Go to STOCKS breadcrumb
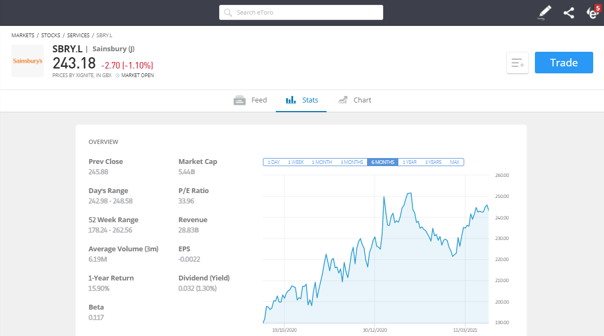604x336 pixels. click(50, 35)
